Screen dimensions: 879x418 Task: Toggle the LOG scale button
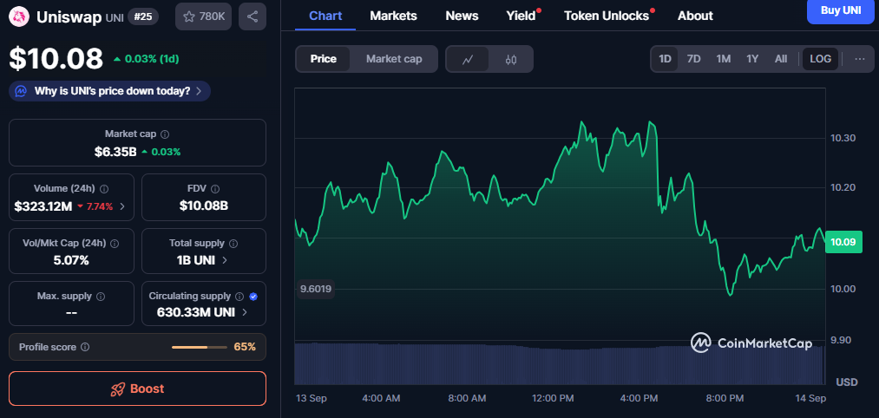click(x=820, y=59)
